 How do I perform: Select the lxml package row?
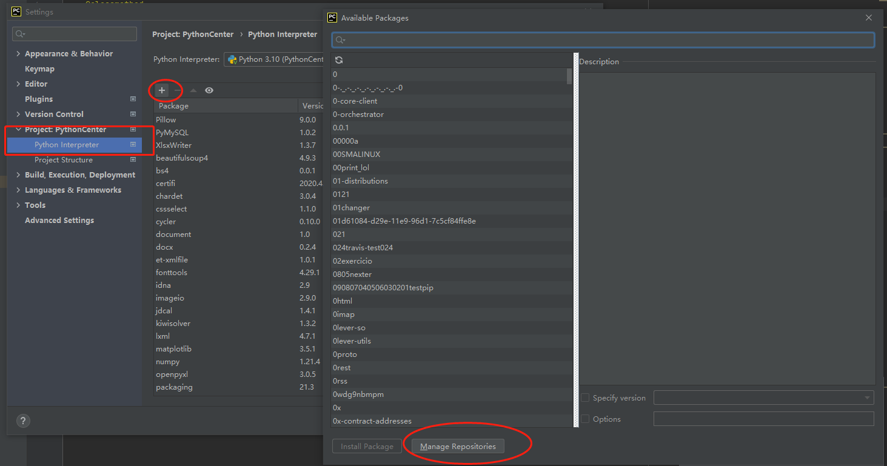click(x=238, y=336)
